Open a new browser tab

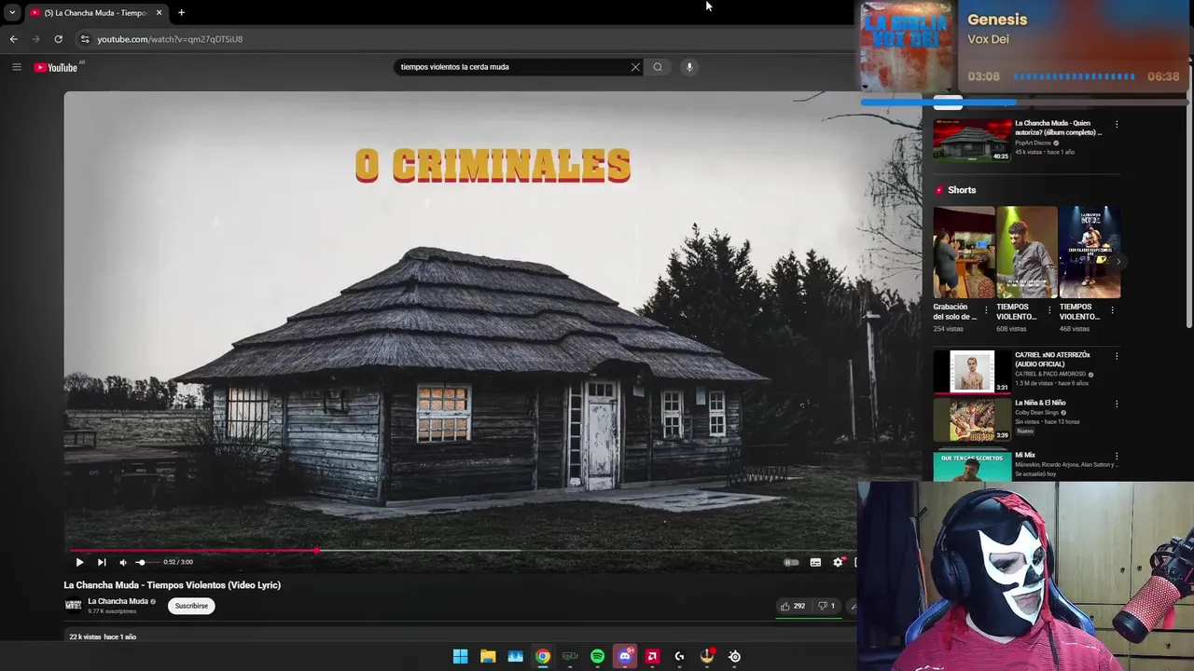(x=181, y=13)
